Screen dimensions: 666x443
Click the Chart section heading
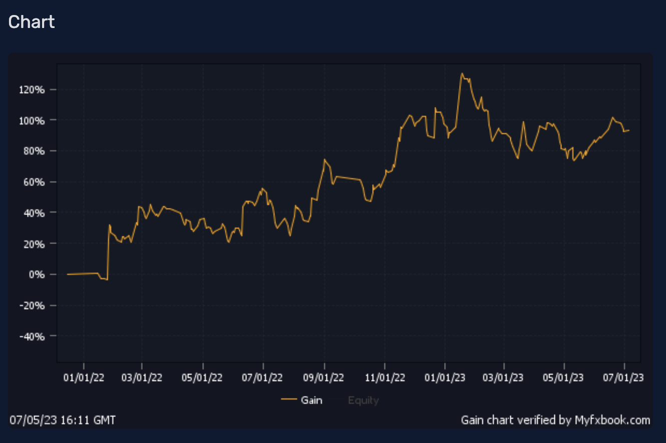[32, 22]
